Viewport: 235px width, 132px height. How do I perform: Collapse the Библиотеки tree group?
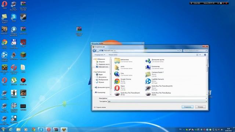(x=94, y=72)
